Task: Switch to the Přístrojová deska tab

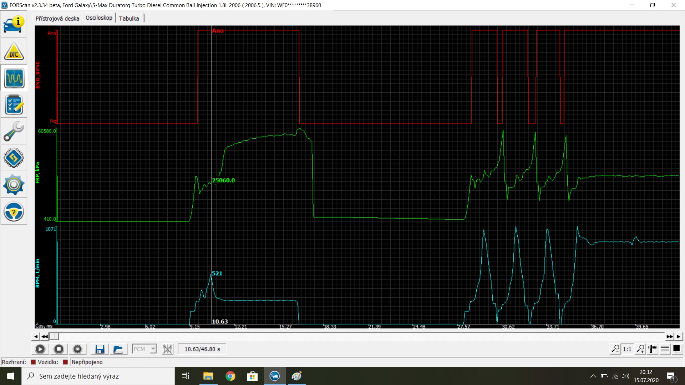Action: click(57, 19)
